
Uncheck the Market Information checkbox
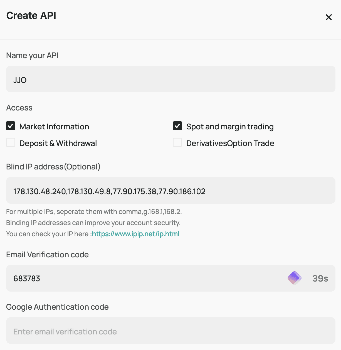coord(11,126)
